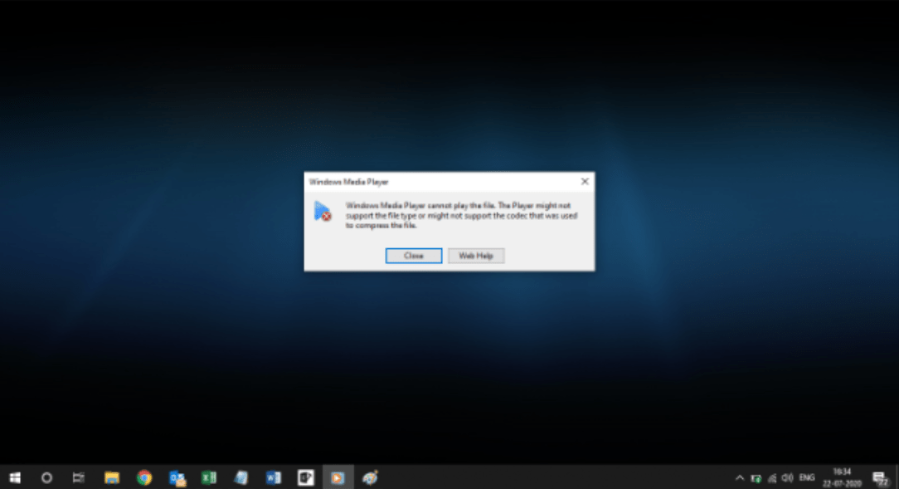Open Google Chrome from the taskbar
Viewport: 899px width, 489px height.
tap(144, 477)
